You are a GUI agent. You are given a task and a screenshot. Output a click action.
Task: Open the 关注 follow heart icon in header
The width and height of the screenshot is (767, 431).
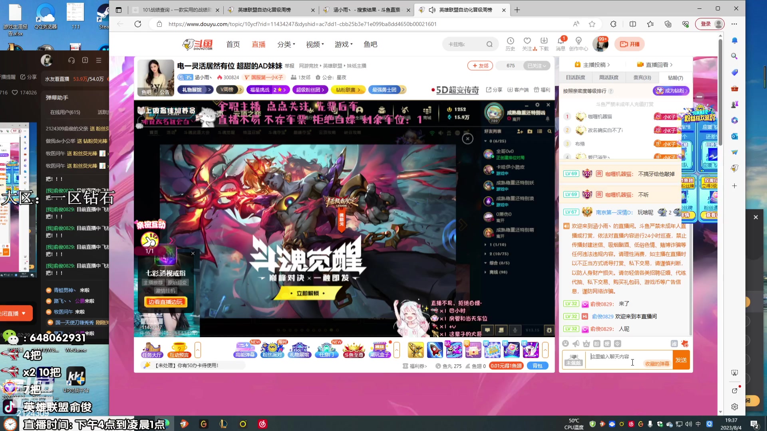pos(527,44)
